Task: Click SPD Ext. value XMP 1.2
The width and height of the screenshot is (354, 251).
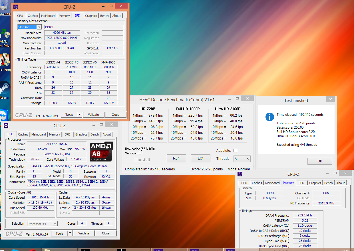Action: tap(112, 48)
